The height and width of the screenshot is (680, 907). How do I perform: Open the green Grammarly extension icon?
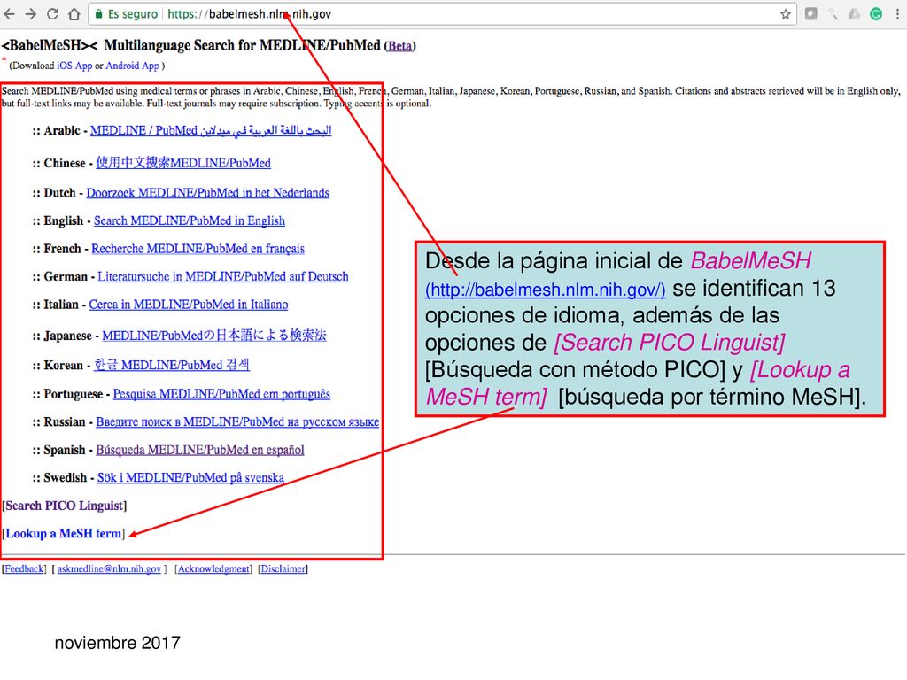point(876,14)
